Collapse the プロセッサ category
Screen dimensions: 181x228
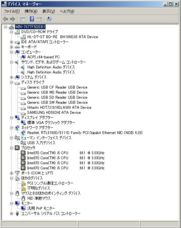pos(12,148)
